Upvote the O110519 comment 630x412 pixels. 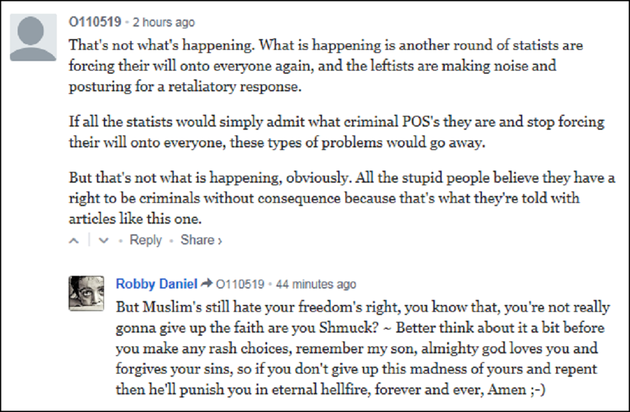pyautogui.click(x=74, y=241)
